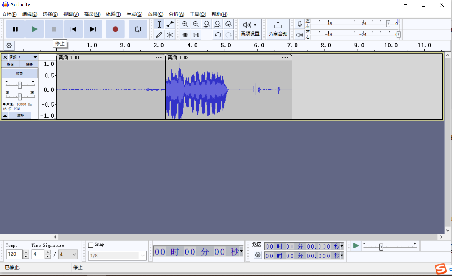The width and height of the screenshot is (452, 276).
Task: Click the Zoom toggle icon
Action: click(228, 24)
